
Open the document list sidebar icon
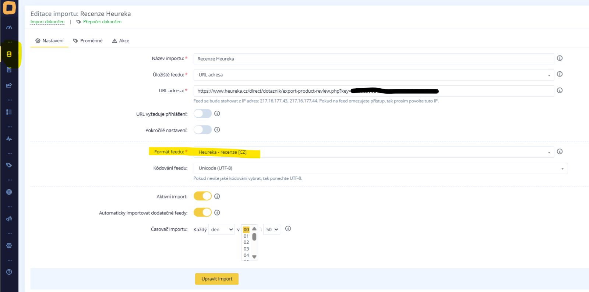[9, 70]
